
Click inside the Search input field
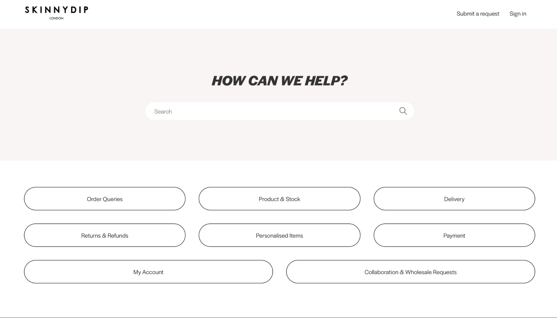pyautogui.click(x=279, y=111)
